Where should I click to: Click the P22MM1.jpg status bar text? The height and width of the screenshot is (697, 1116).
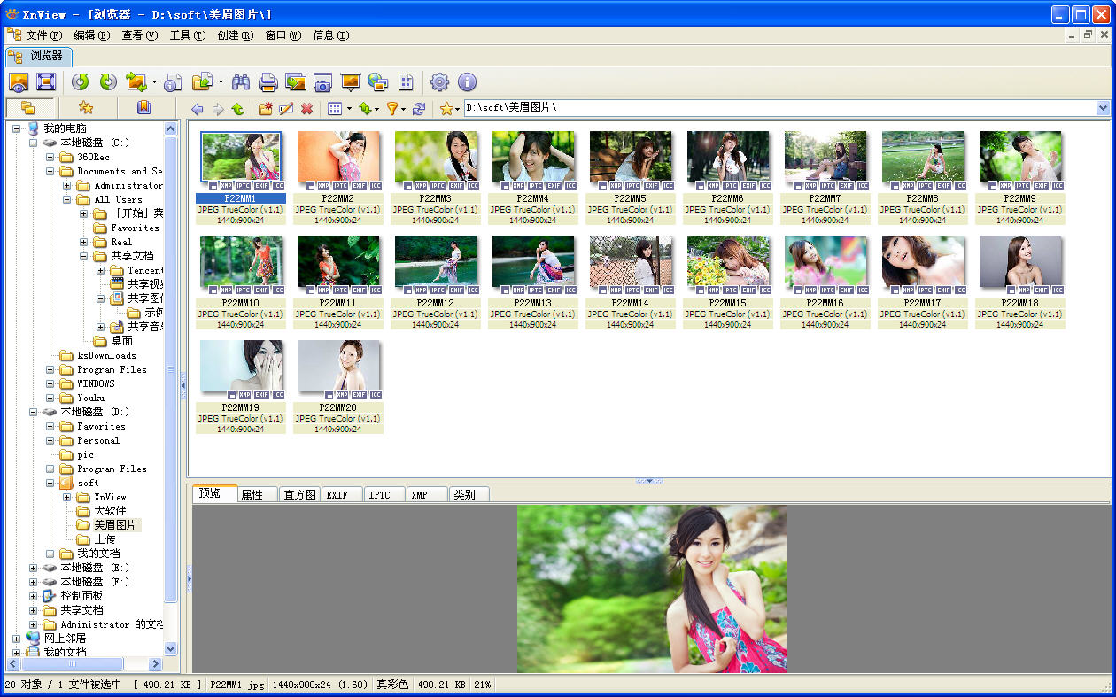point(237,685)
